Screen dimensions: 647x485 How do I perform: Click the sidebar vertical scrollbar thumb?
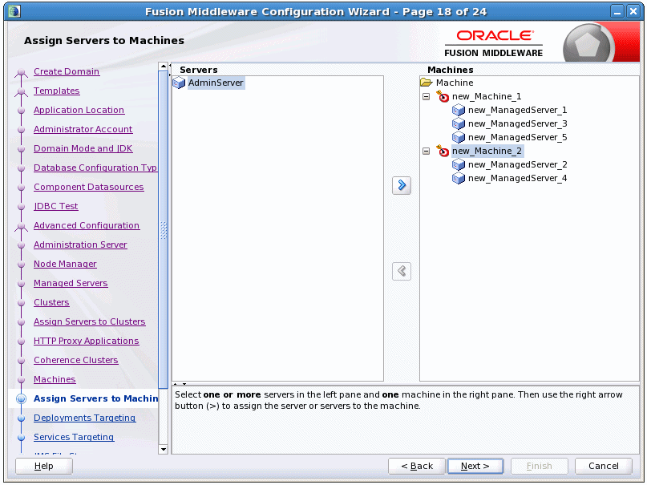(164, 230)
